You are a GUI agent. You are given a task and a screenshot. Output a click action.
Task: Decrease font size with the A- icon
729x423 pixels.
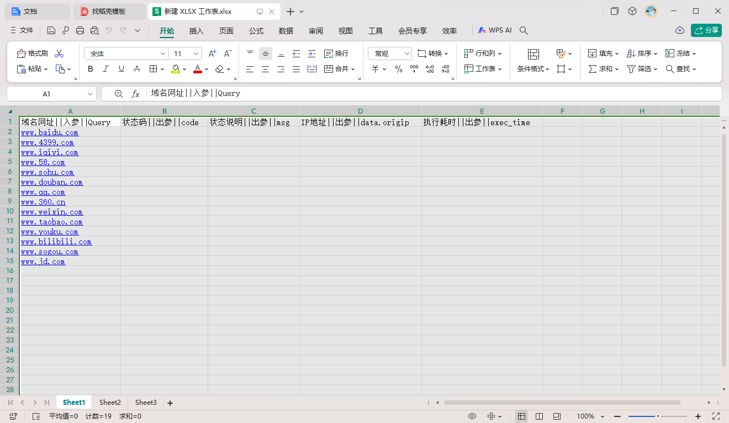click(x=228, y=53)
